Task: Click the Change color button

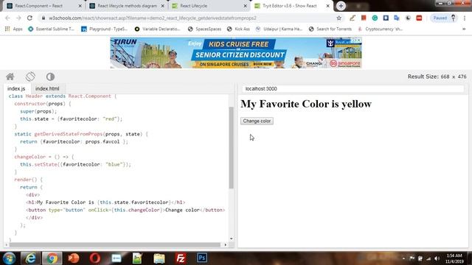Action: [257, 121]
